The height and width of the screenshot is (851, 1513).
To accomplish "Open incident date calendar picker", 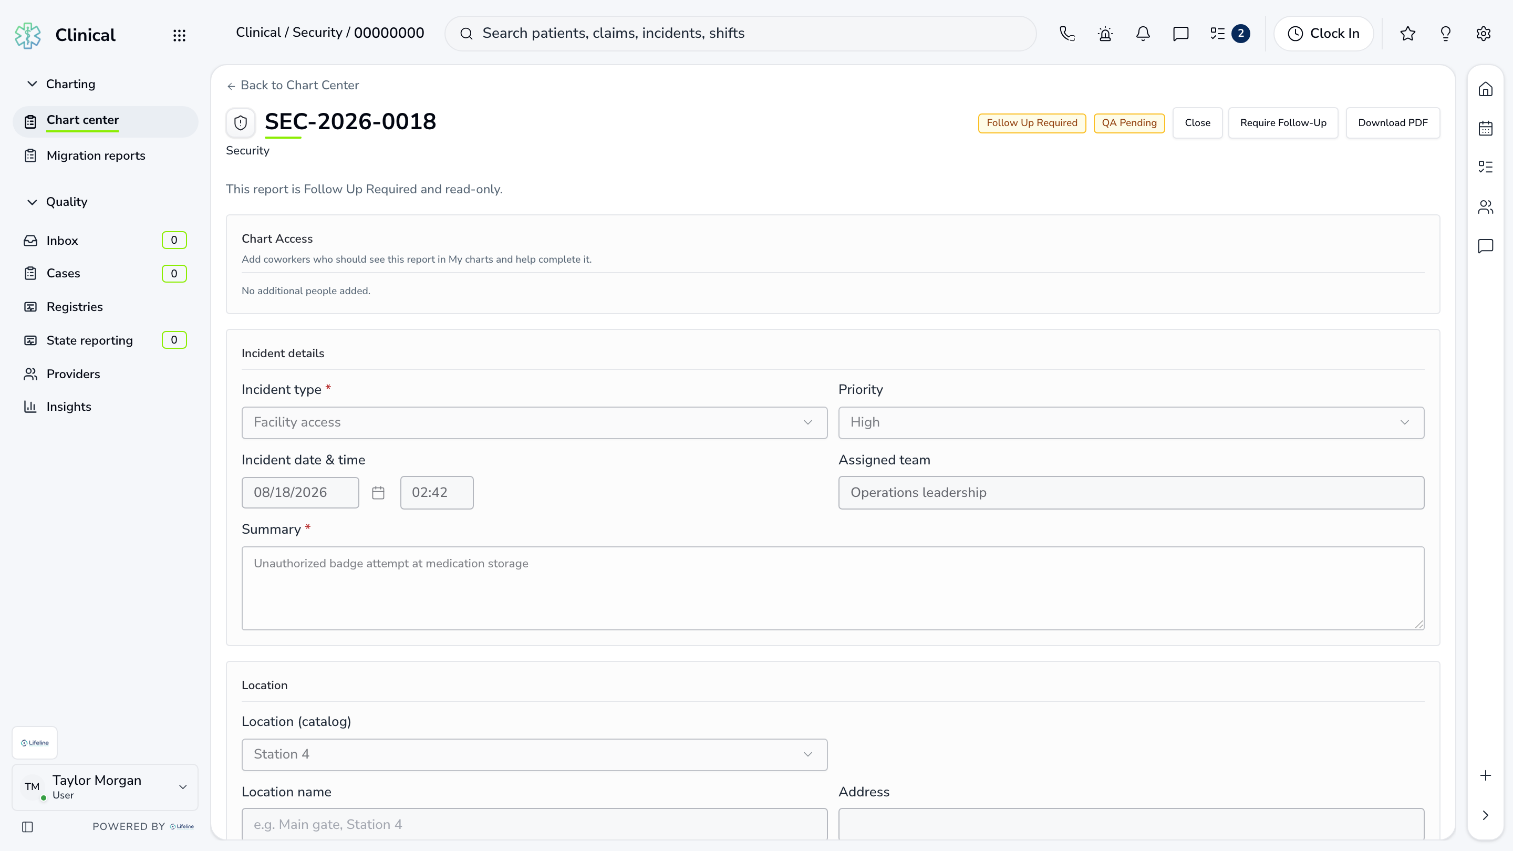I will (x=378, y=493).
